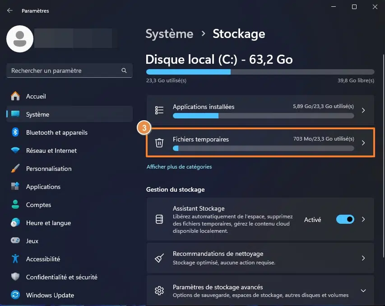This screenshot has height=306, width=385.
Task: Click the Accessibilité figure icon
Action: tap(15, 259)
